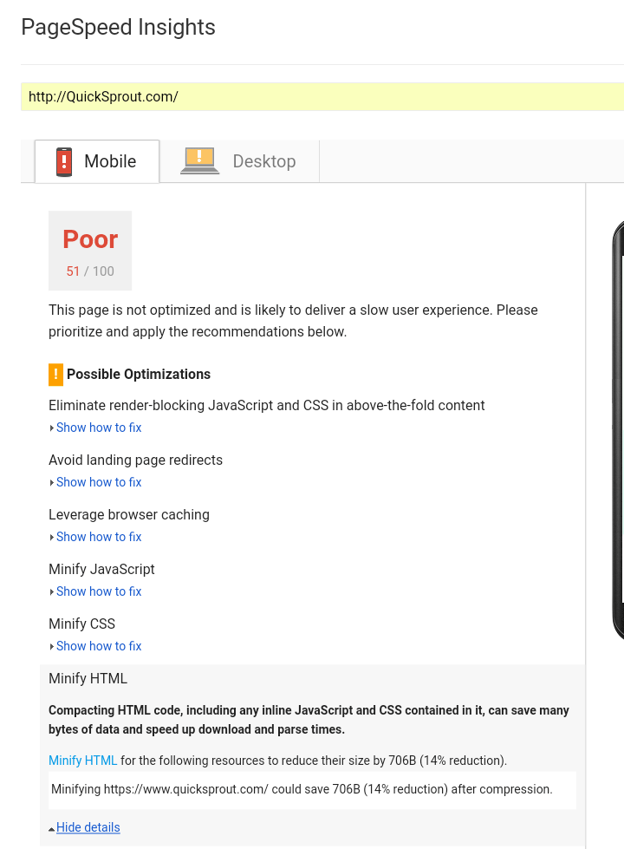Viewport: 624px width, 849px height.
Task: Click the Poor 51/100 score box
Action: 90,251
